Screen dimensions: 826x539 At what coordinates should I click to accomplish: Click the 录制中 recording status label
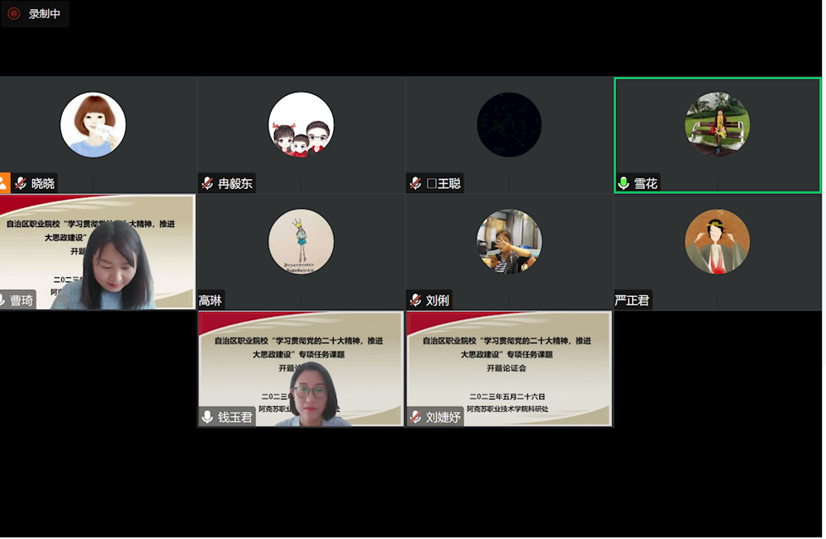[45, 14]
